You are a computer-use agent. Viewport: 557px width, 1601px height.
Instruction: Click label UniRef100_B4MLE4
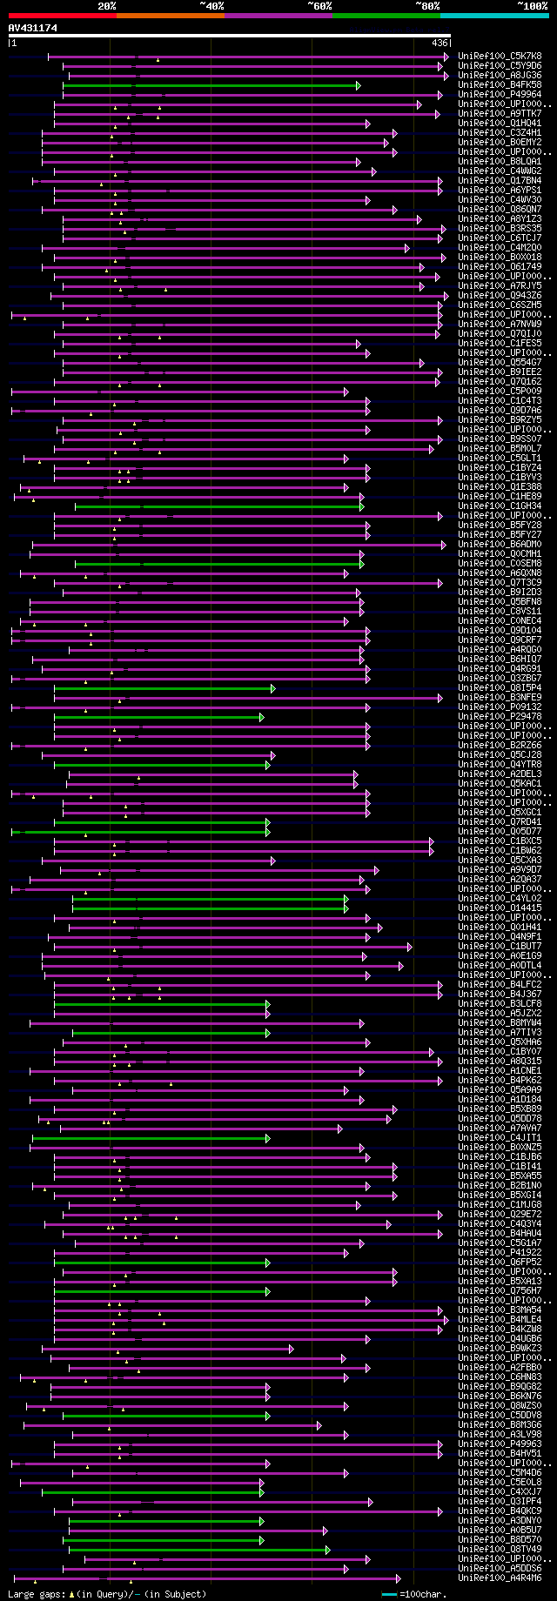[500, 1319]
